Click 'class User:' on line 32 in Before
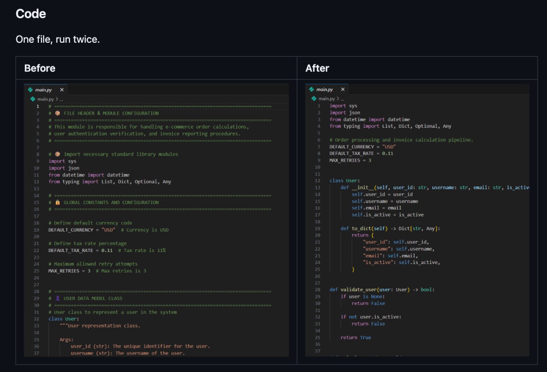The height and width of the screenshot is (372, 547). (x=64, y=319)
